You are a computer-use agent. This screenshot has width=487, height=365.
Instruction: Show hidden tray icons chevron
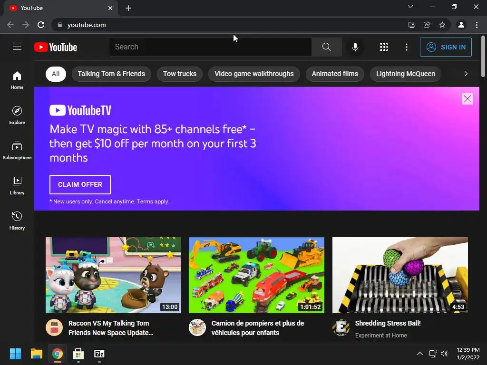[x=419, y=354]
